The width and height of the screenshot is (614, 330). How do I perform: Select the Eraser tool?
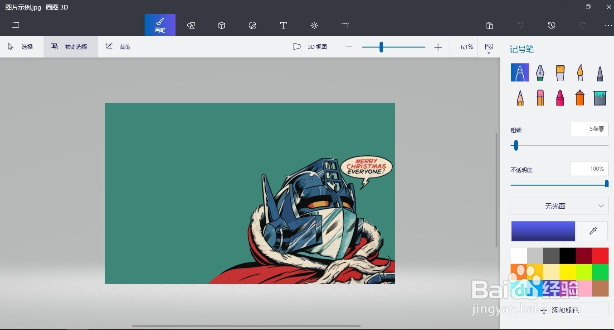540,97
